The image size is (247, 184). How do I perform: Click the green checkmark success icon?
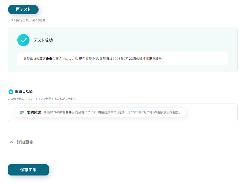(x=23, y=40)
